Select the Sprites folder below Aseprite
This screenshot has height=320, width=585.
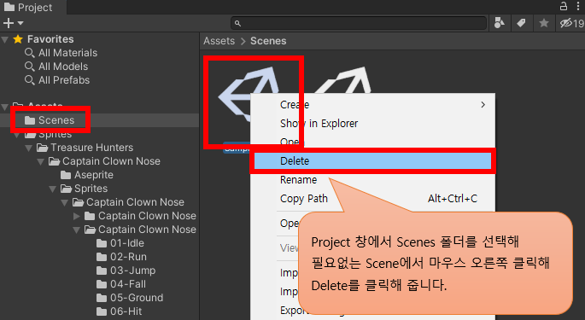[91, 189]
